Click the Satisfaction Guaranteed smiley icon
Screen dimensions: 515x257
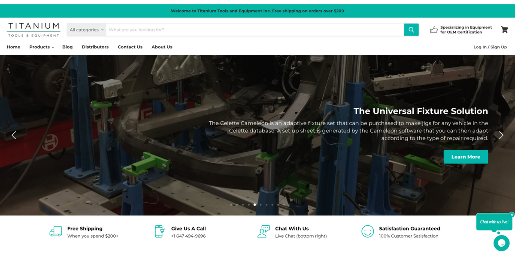tap(368, 231)
